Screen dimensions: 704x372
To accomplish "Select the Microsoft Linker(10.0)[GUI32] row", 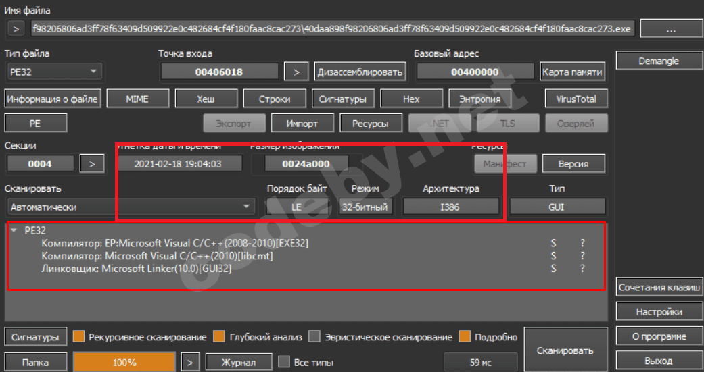I will [137, 269].
